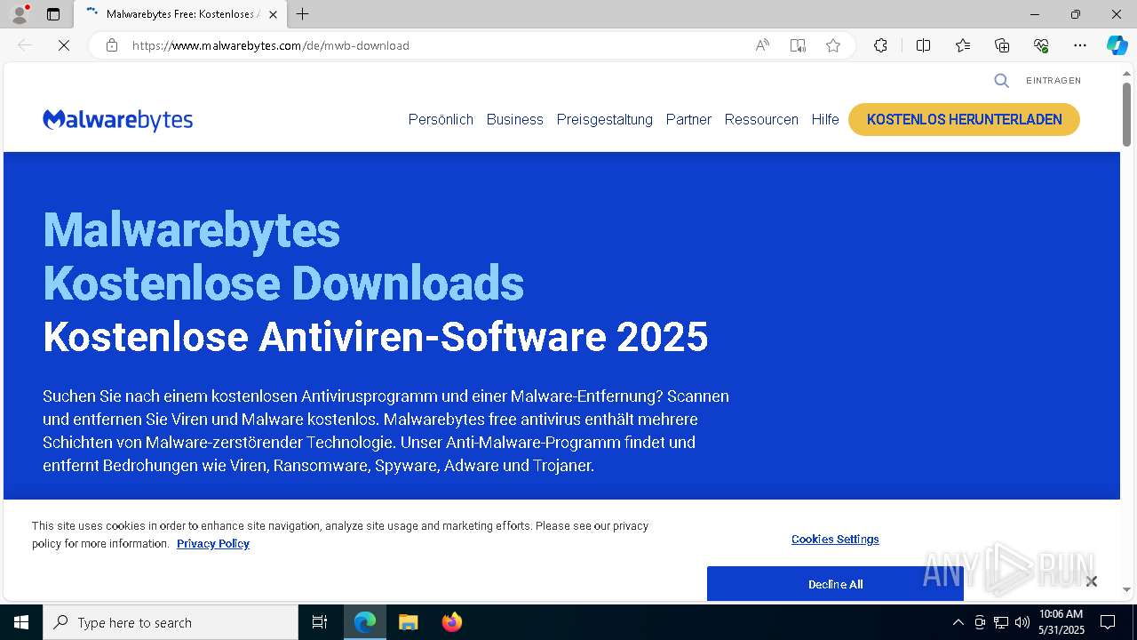Screen dimensions: 1137x640
Task: Click the website search magnifier
Action: pos(1001,81)
